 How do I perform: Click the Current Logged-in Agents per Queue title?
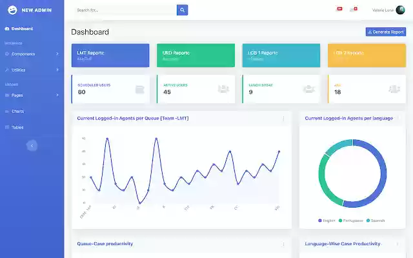[x=133, y=119]
